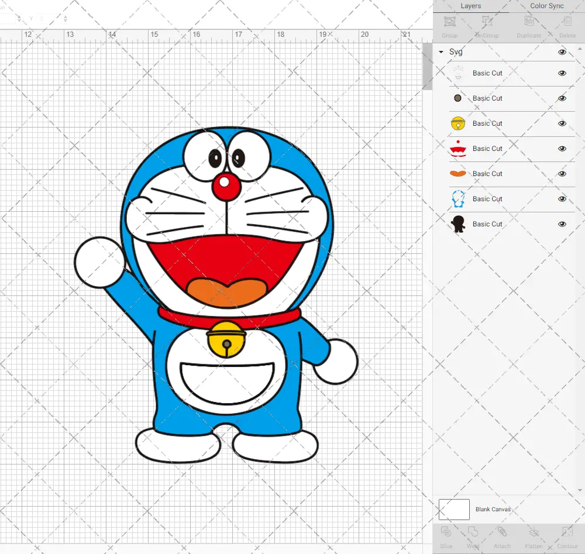
Task: Hide the black silhouette layer
Action: 562,224
